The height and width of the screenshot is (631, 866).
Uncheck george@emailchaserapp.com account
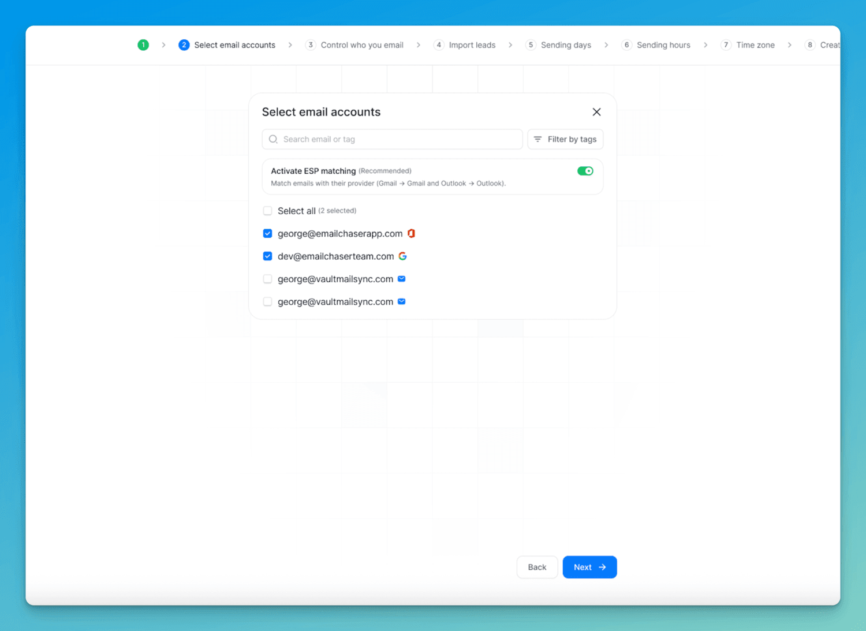coord(267,233)
